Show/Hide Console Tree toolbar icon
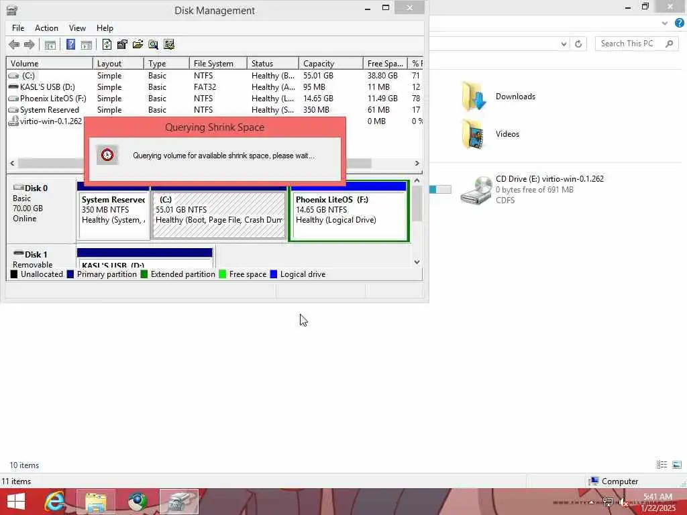Screen dimensions: 687x515 pyautogui.click(x=50, y=44)
